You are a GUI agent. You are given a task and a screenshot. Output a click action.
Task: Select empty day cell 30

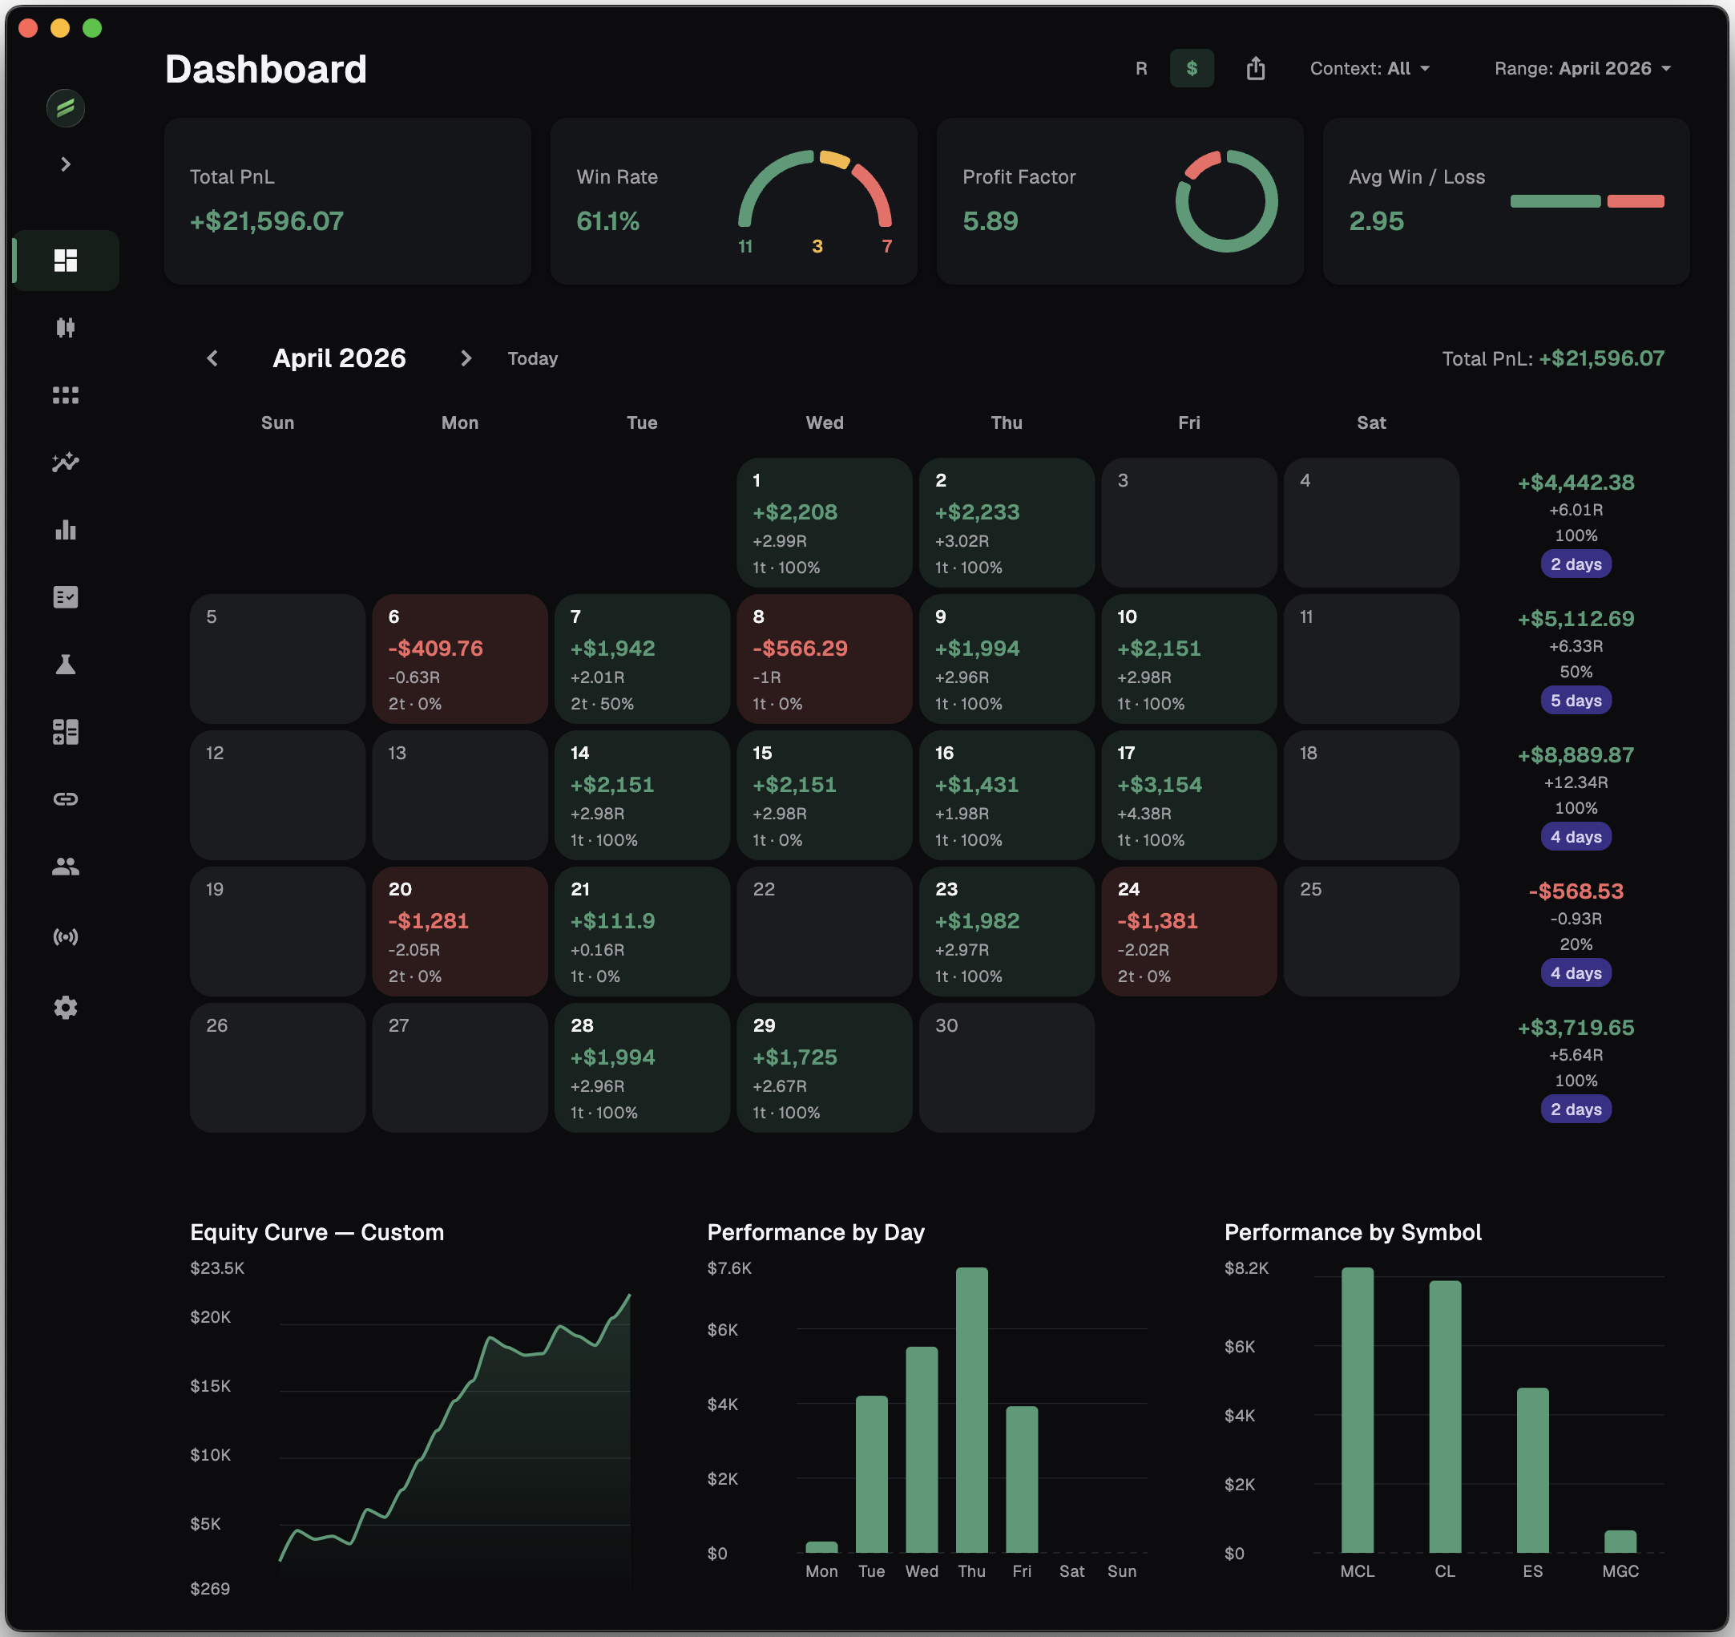click(1007, 1067)
